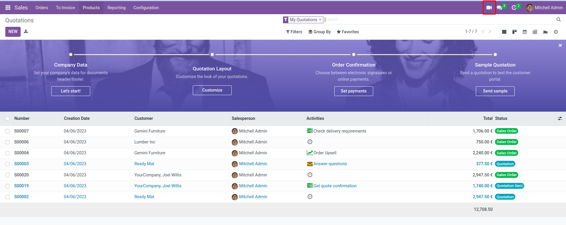This screenshot has height=225, width=566.
Task: Click pager text 1-7 / 7
Action: click(x=471, y=32)
